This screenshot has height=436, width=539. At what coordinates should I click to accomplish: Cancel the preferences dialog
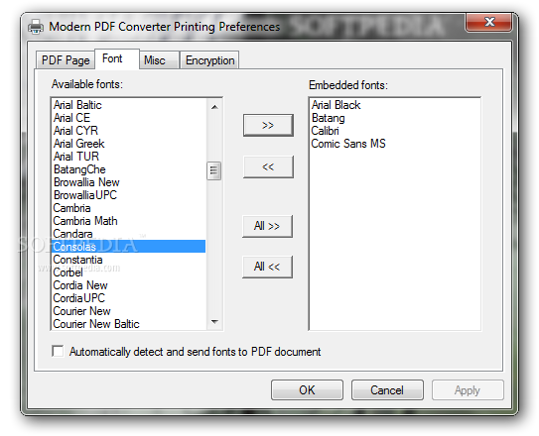[387, 390]
